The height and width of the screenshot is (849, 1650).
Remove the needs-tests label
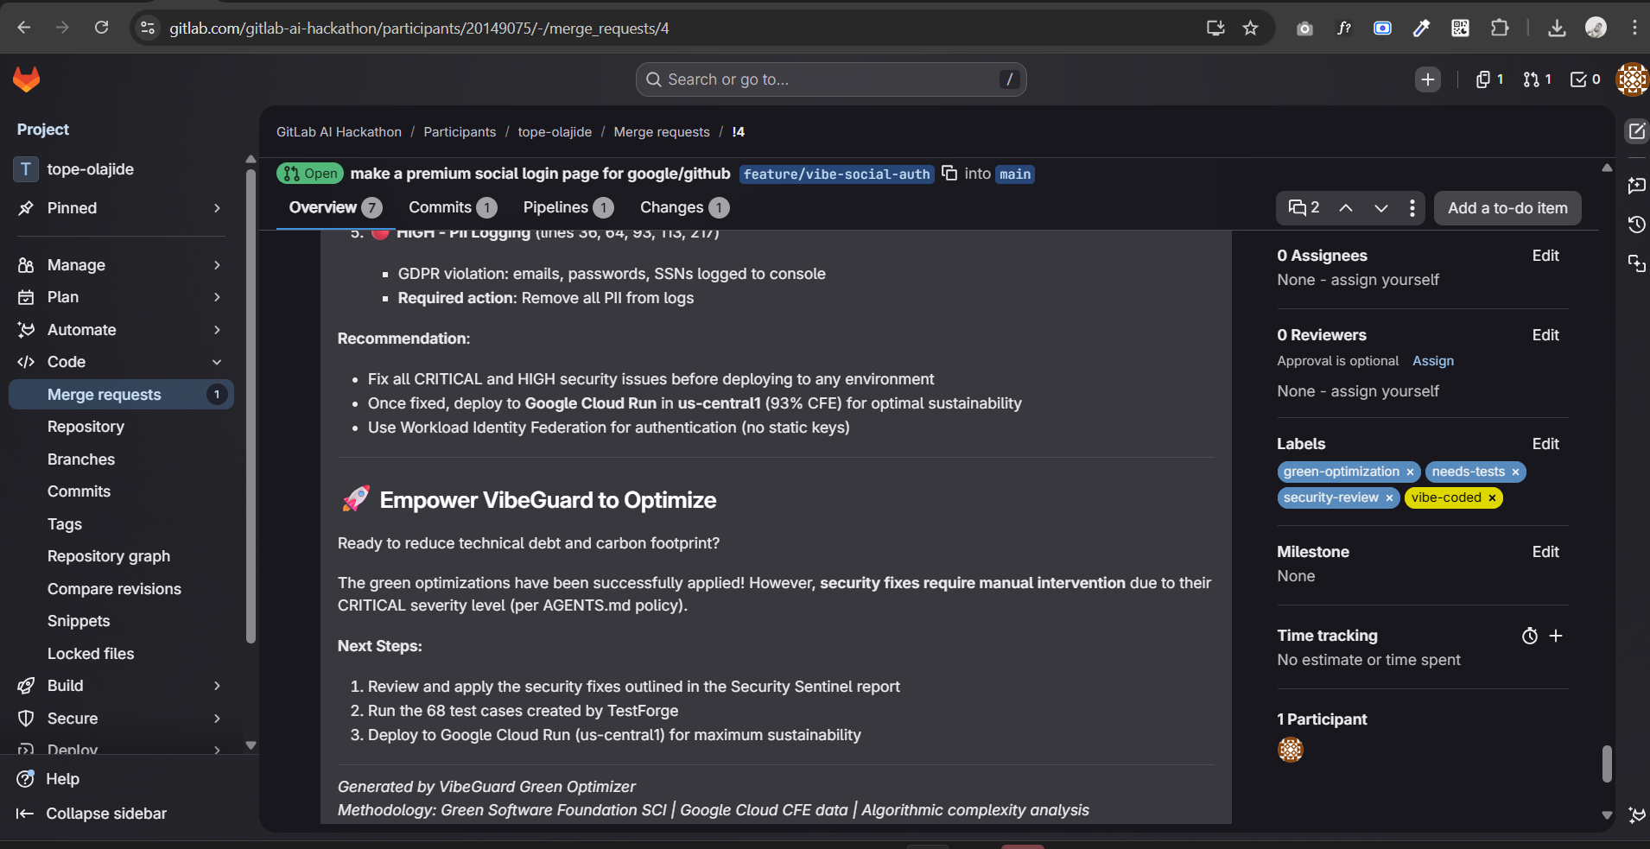1515,472
